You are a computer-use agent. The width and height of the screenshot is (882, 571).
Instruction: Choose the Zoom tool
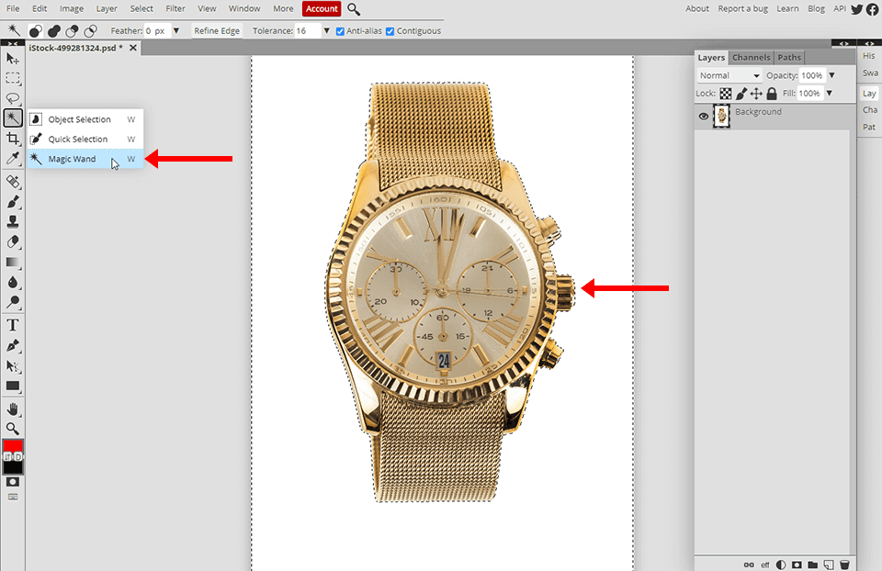[x=13, y=428]
